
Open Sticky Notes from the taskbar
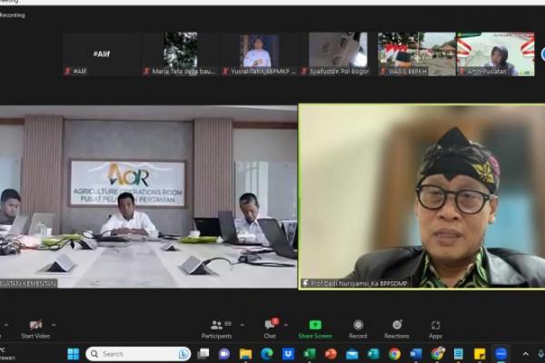click(480, 354)
